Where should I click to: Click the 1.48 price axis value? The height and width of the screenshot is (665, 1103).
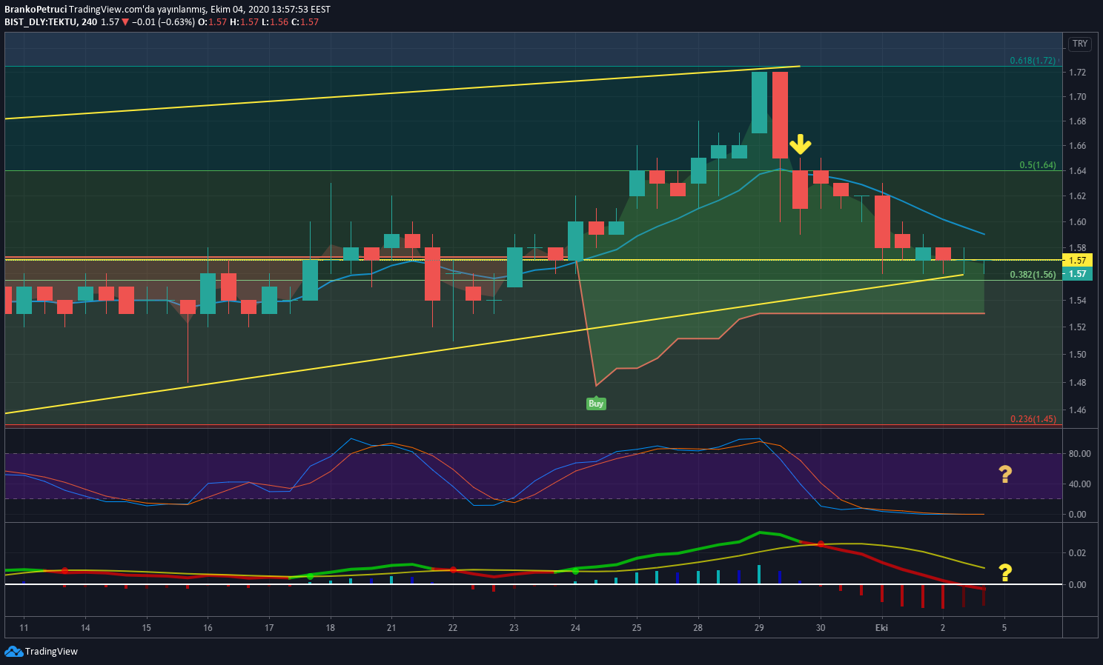(1078, 383)
